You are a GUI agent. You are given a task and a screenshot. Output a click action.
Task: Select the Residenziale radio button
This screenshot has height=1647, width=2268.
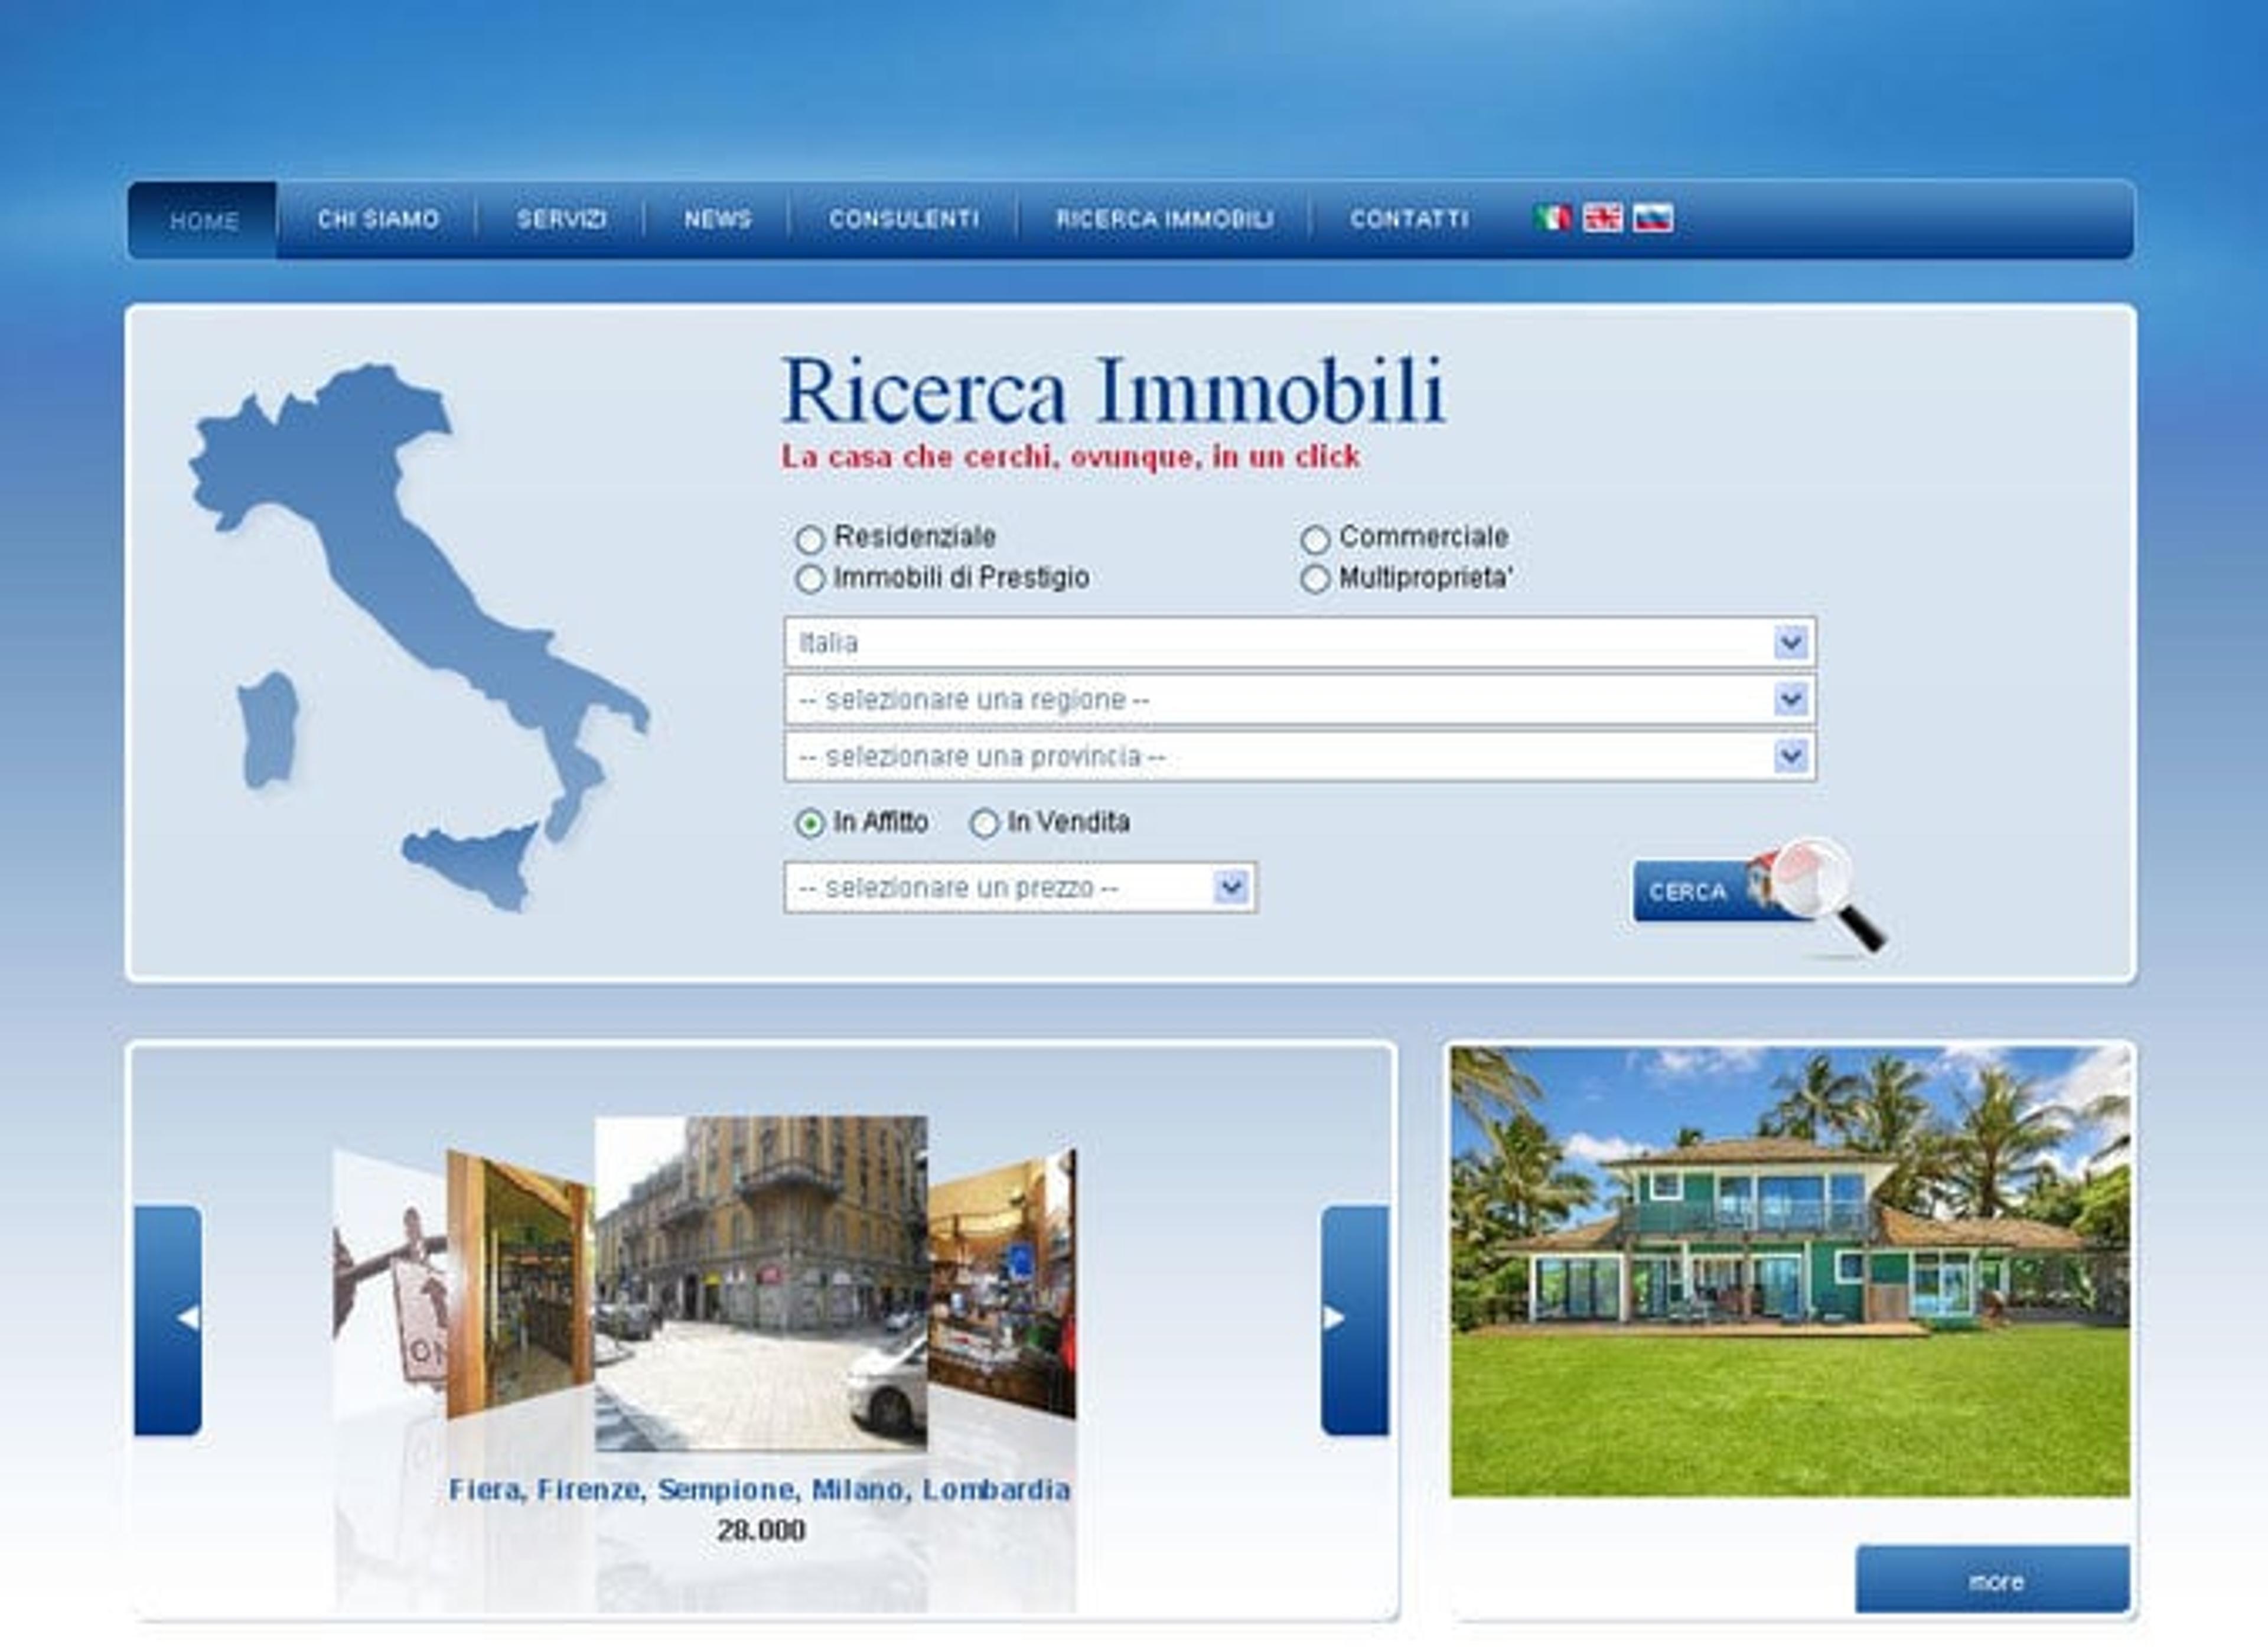coord(810,540)
